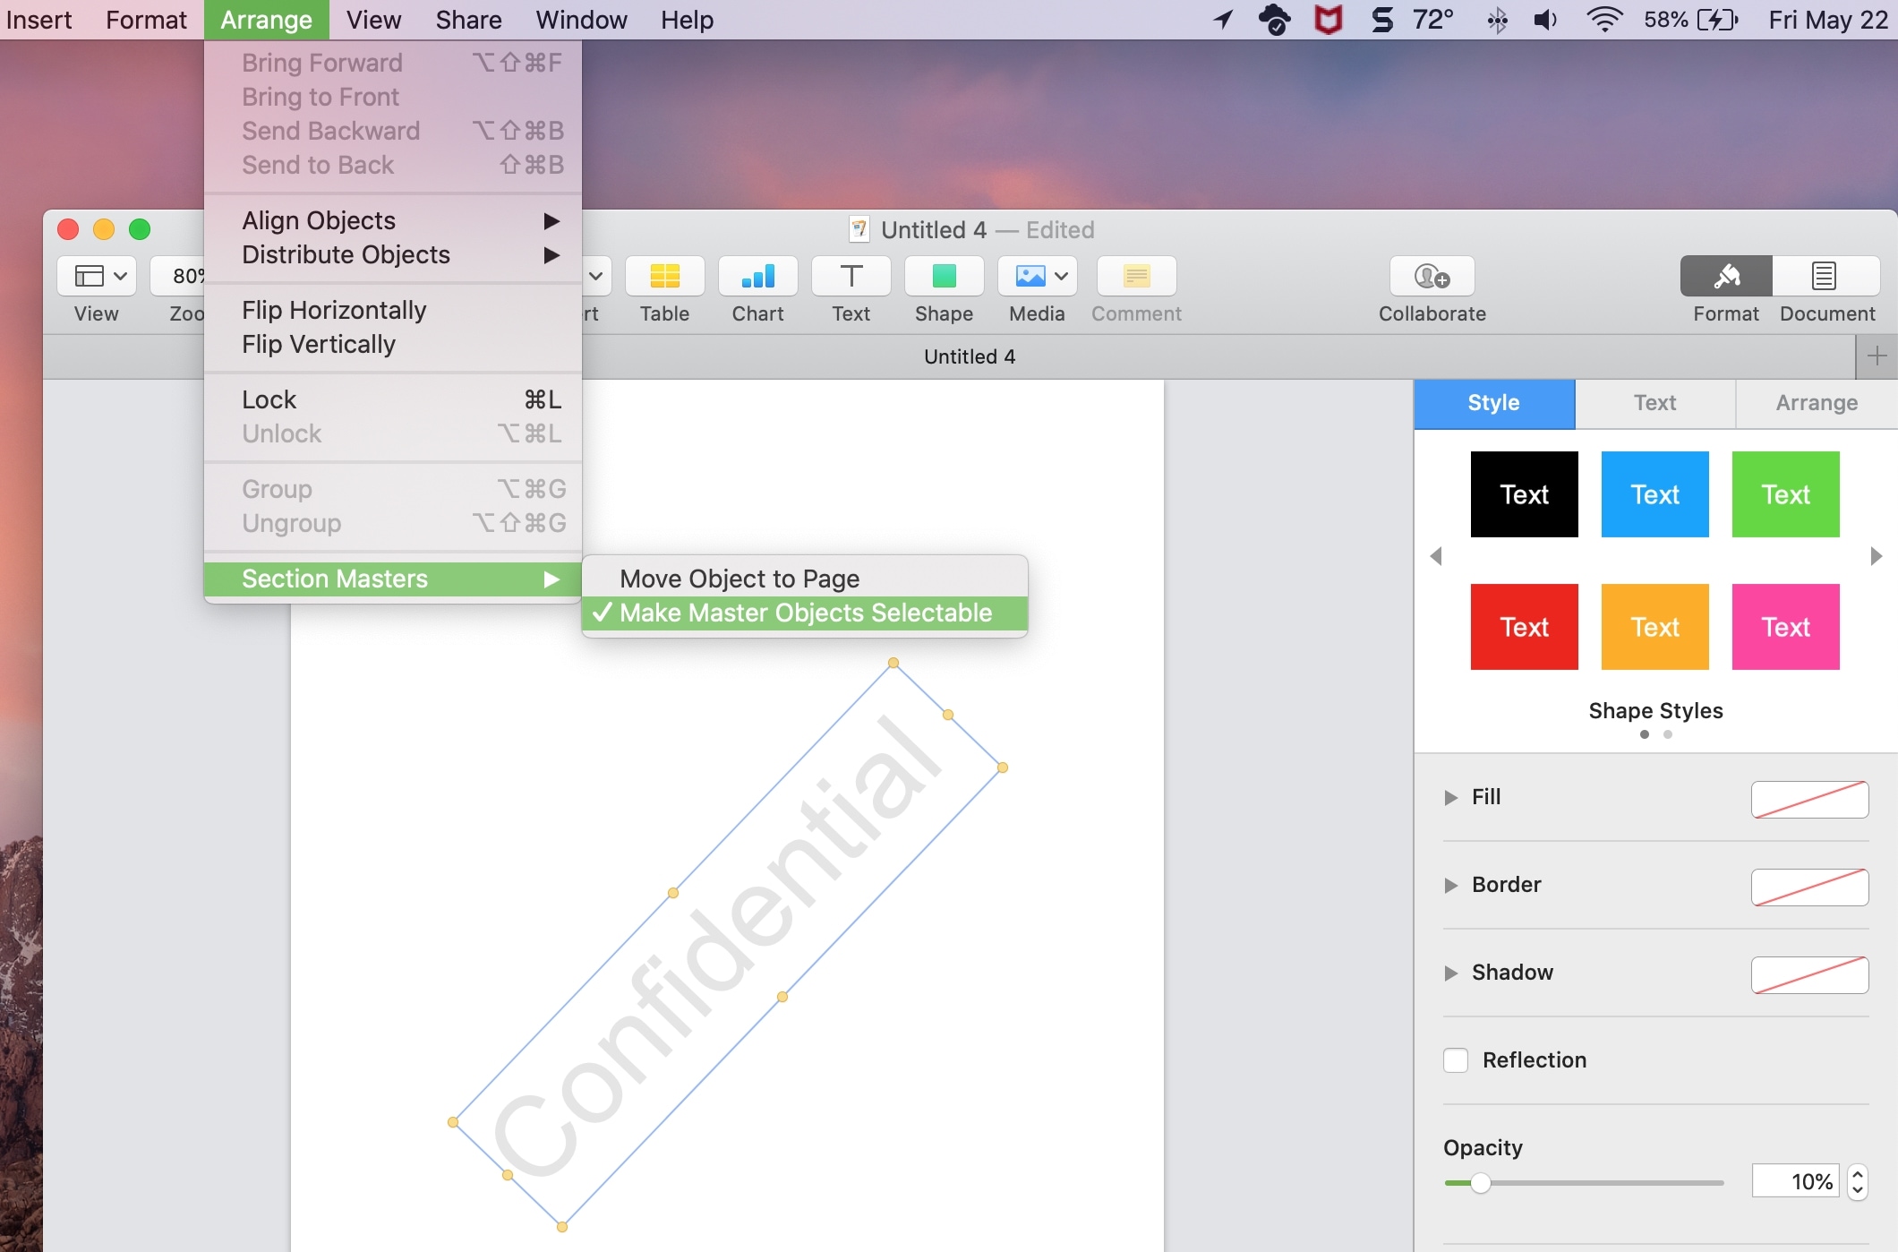Insert a Table from the toolbar
The width and height of the screenshot is (1898, 1252).
pyautogui.click(x=664, y=276)
